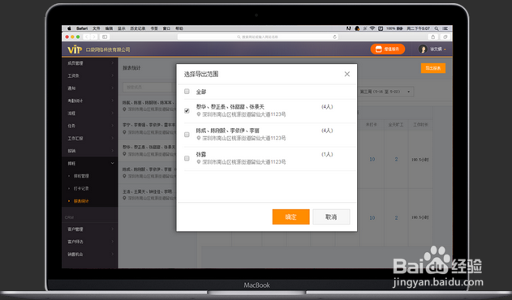Click the battery status icon
512x300 pixels.
tap(400, 28)
